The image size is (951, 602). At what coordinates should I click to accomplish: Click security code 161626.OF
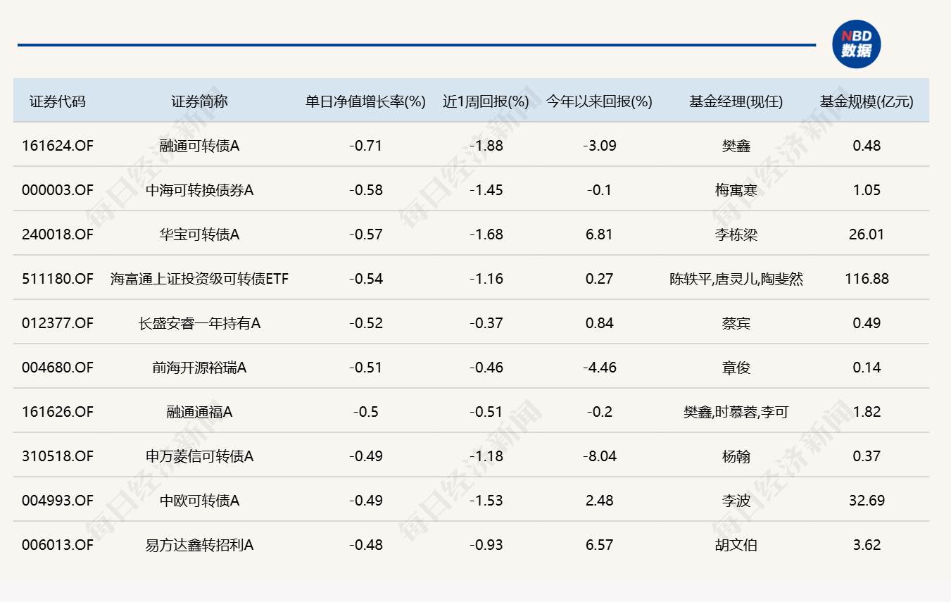58,412
